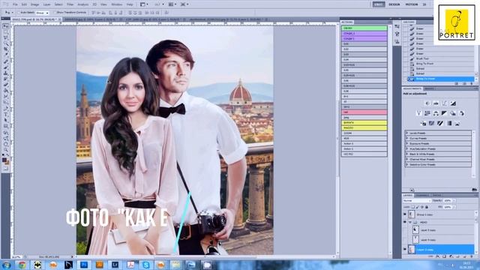Open the Opacity slider arrow
480x270 pixels.
click(454, 200)
